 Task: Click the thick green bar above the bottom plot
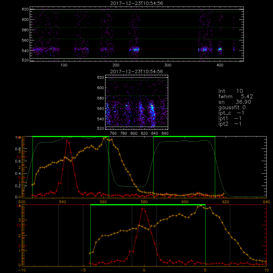[148, 205]
